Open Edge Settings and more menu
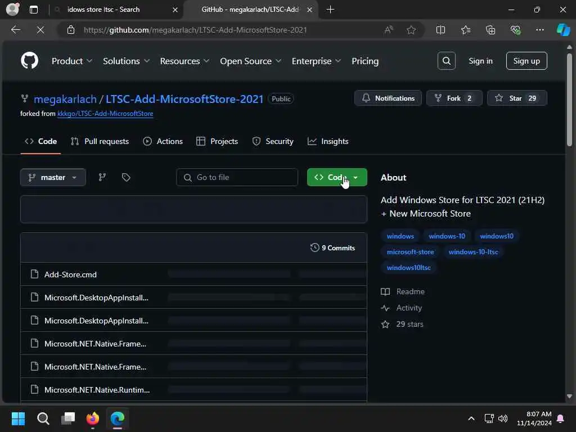The height and width of the screenshot is (432, 576). (539, 30)
